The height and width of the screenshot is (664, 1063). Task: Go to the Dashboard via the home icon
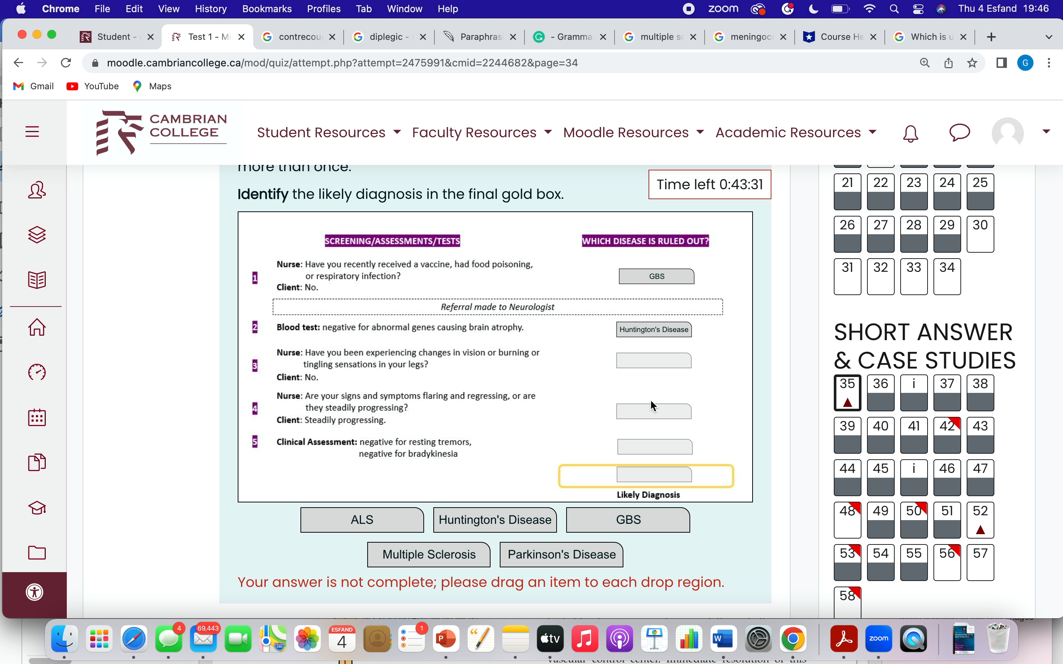tap(37, 327)
